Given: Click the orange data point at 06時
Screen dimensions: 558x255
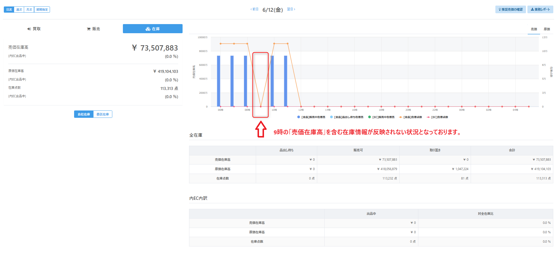Looking at the screenshot, I should [220, 44].
